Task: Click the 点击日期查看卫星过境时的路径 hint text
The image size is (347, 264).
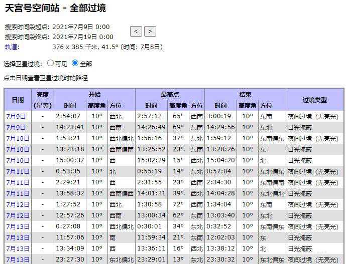Action: pos(46,78)
